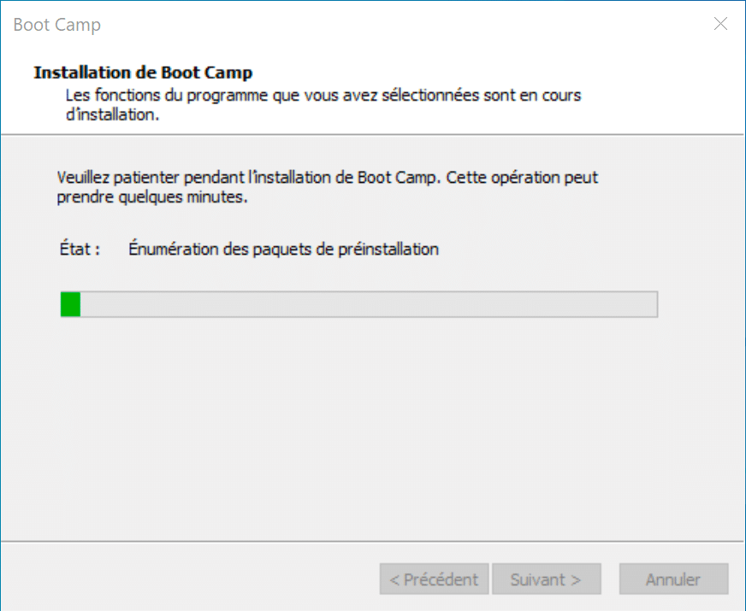Click the Annuler button
The image size is (746, 611).
click(x=673, y=579)
